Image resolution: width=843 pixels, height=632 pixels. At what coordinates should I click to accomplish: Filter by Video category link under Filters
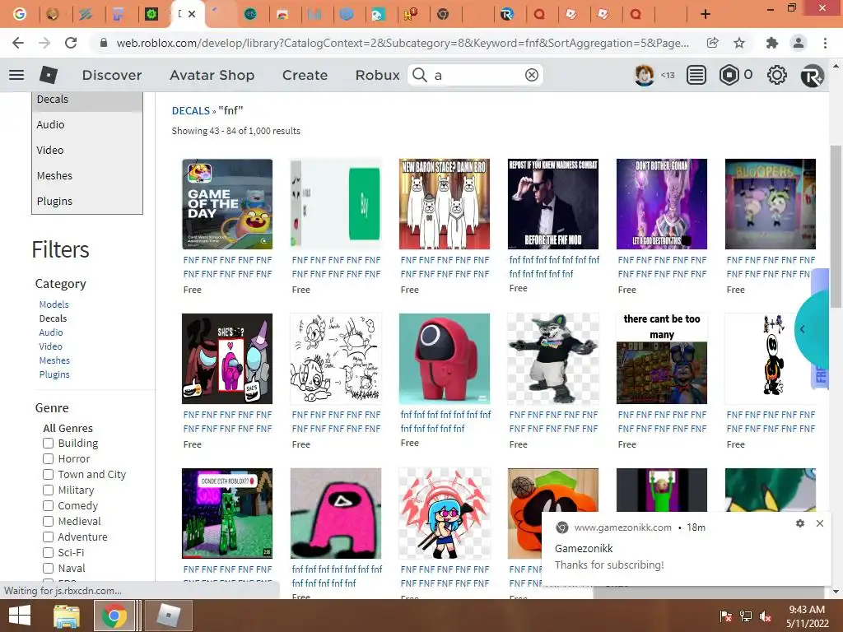[50, 346]
